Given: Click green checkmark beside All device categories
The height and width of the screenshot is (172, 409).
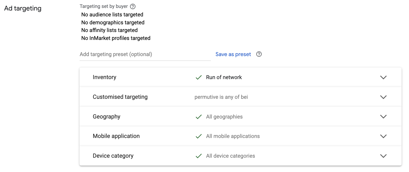Looking at the screenshot, I should pos(199,156).
